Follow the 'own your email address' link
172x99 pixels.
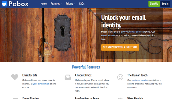[x=132, y=32]
